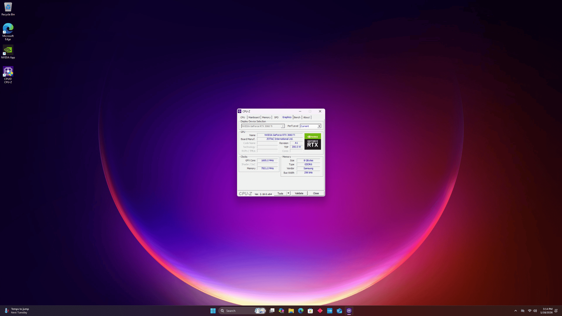
Task: Click the empty Code Name field
Action: pyautogui.click(x=268, y=143)
